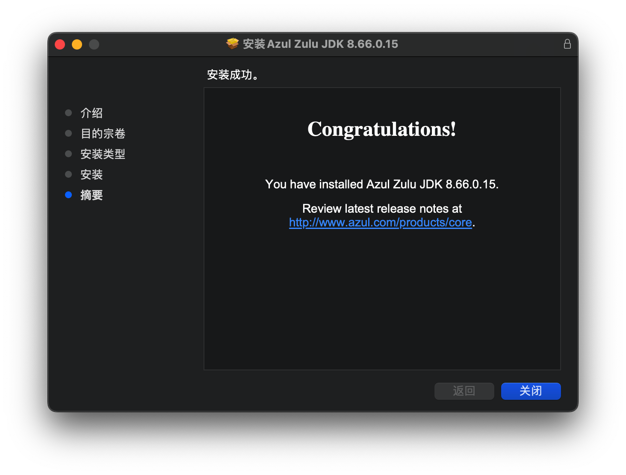The height and width of the screenshot is (475, 626).
Task: Select the 目的宗卷 step in sidebar
Action: click(103, 133)
